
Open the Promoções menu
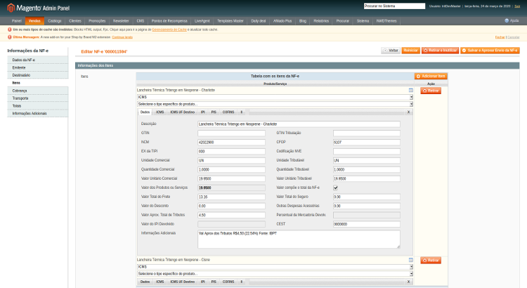(x=97, y=21)
